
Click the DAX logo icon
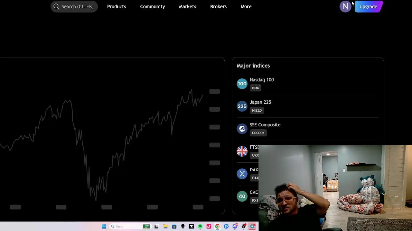[x=242, y=174]
